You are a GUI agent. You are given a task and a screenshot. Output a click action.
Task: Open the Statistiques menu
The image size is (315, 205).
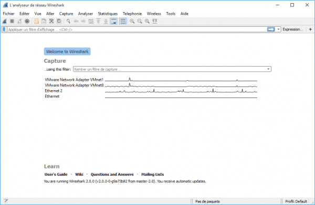108,14
